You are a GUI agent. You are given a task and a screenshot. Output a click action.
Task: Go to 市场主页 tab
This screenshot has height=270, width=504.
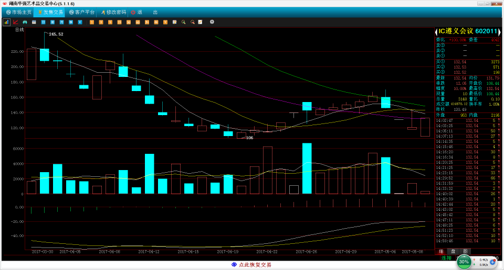point(19,12)
